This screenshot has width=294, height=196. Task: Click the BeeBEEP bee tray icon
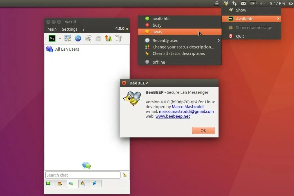tap(226, 3)
